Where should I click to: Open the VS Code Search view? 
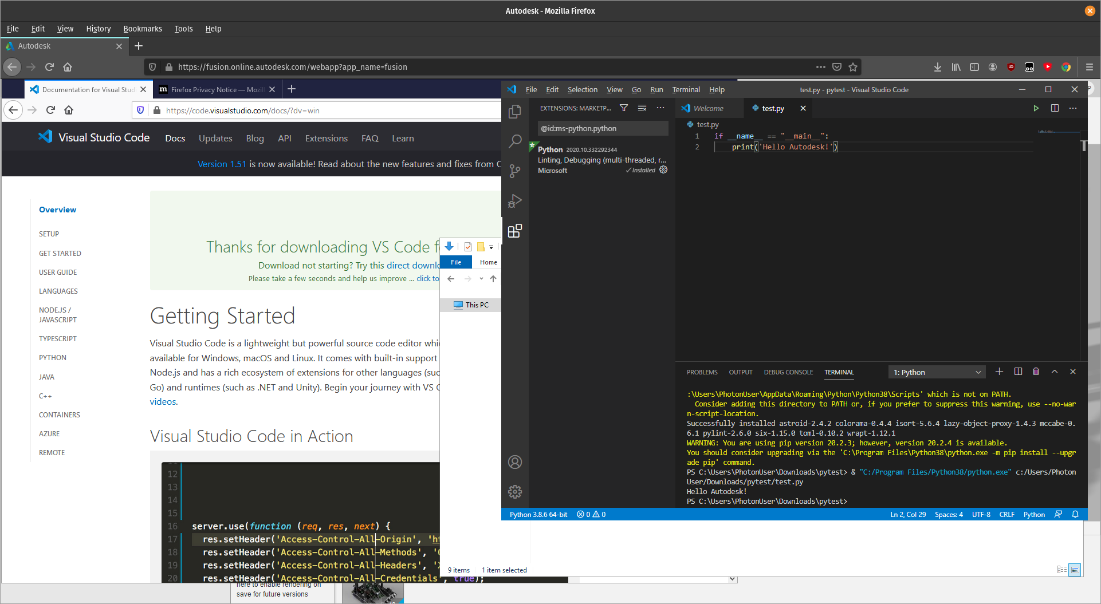point(515,141)
